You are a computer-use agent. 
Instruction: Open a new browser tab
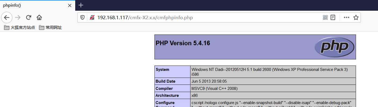pyautogui.click(x=81, y=5)
